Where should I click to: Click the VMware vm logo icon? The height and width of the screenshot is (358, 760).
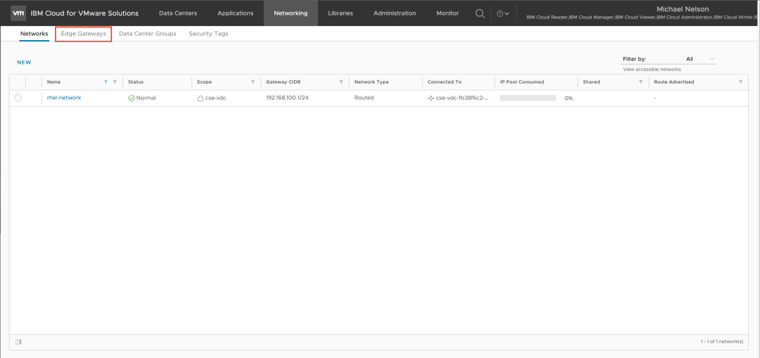coord(19,13)
